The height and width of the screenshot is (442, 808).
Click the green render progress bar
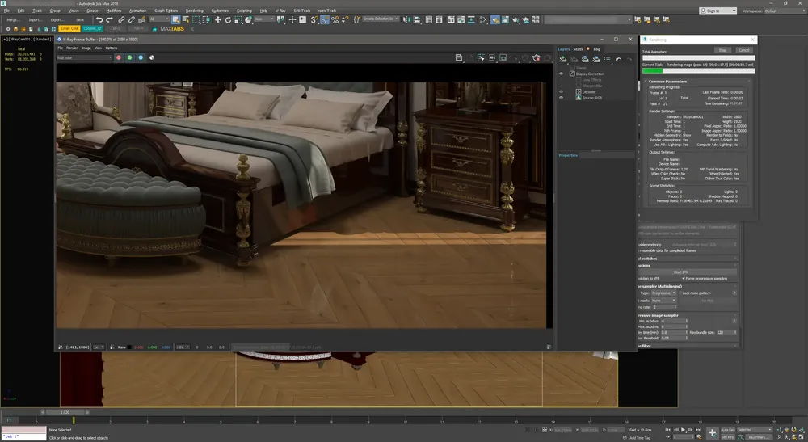[652, 70]
